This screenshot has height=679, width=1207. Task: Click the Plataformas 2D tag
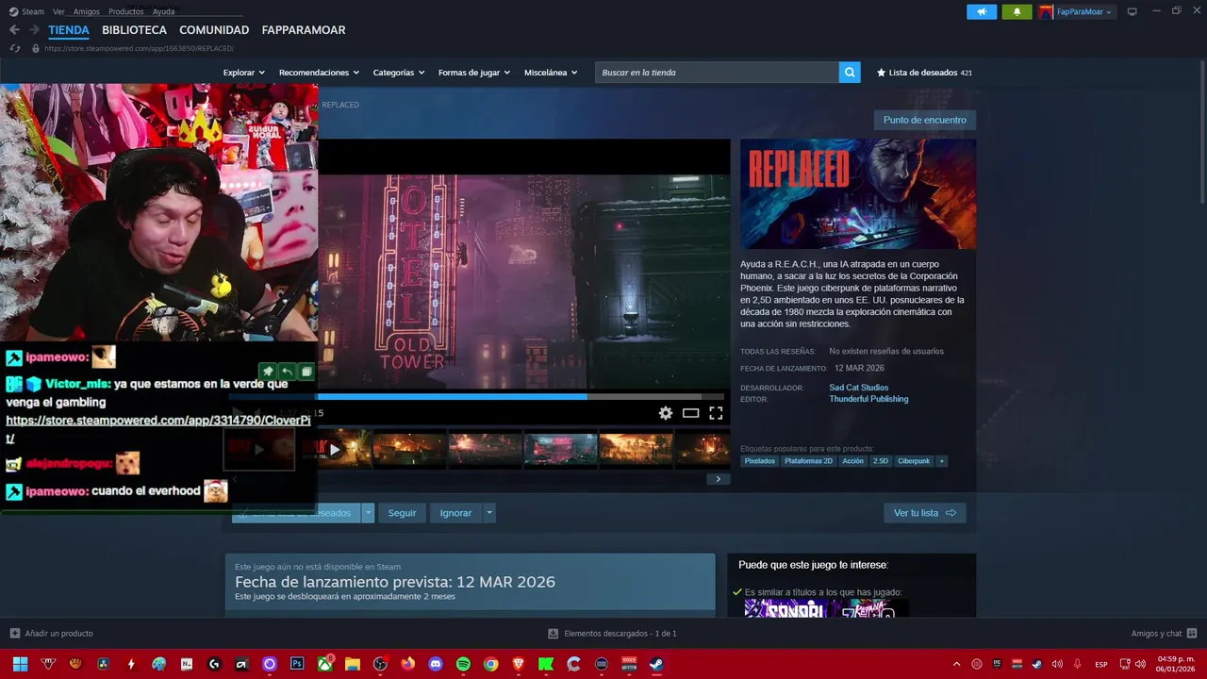(x=808, y=461)
